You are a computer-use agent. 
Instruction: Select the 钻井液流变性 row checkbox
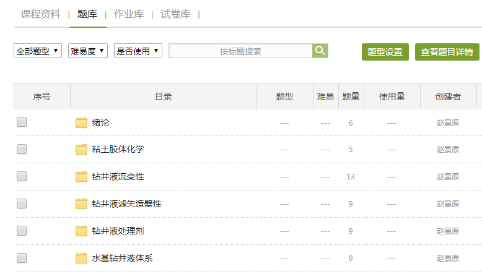click(22, 176)
